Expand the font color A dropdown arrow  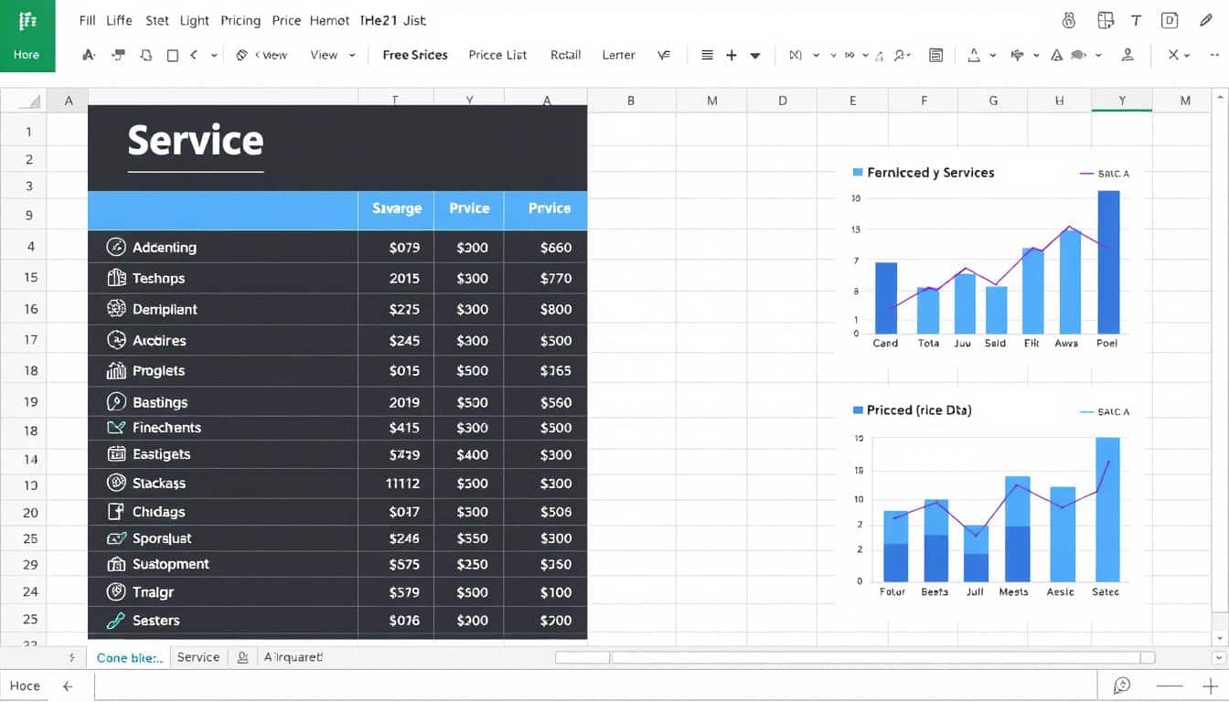pos(993,55)
